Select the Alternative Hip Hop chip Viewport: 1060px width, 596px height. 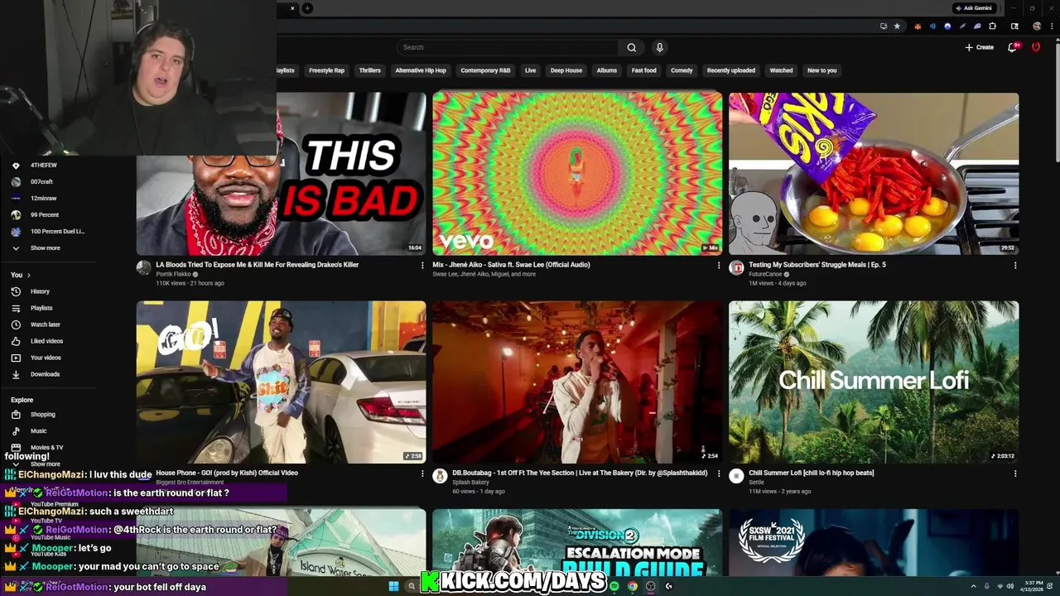(x=421, y=70)
